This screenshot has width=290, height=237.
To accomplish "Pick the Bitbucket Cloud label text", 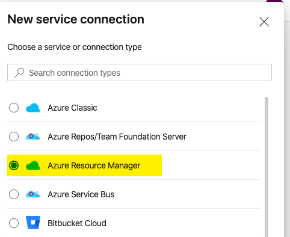I will tap(77, 223).
